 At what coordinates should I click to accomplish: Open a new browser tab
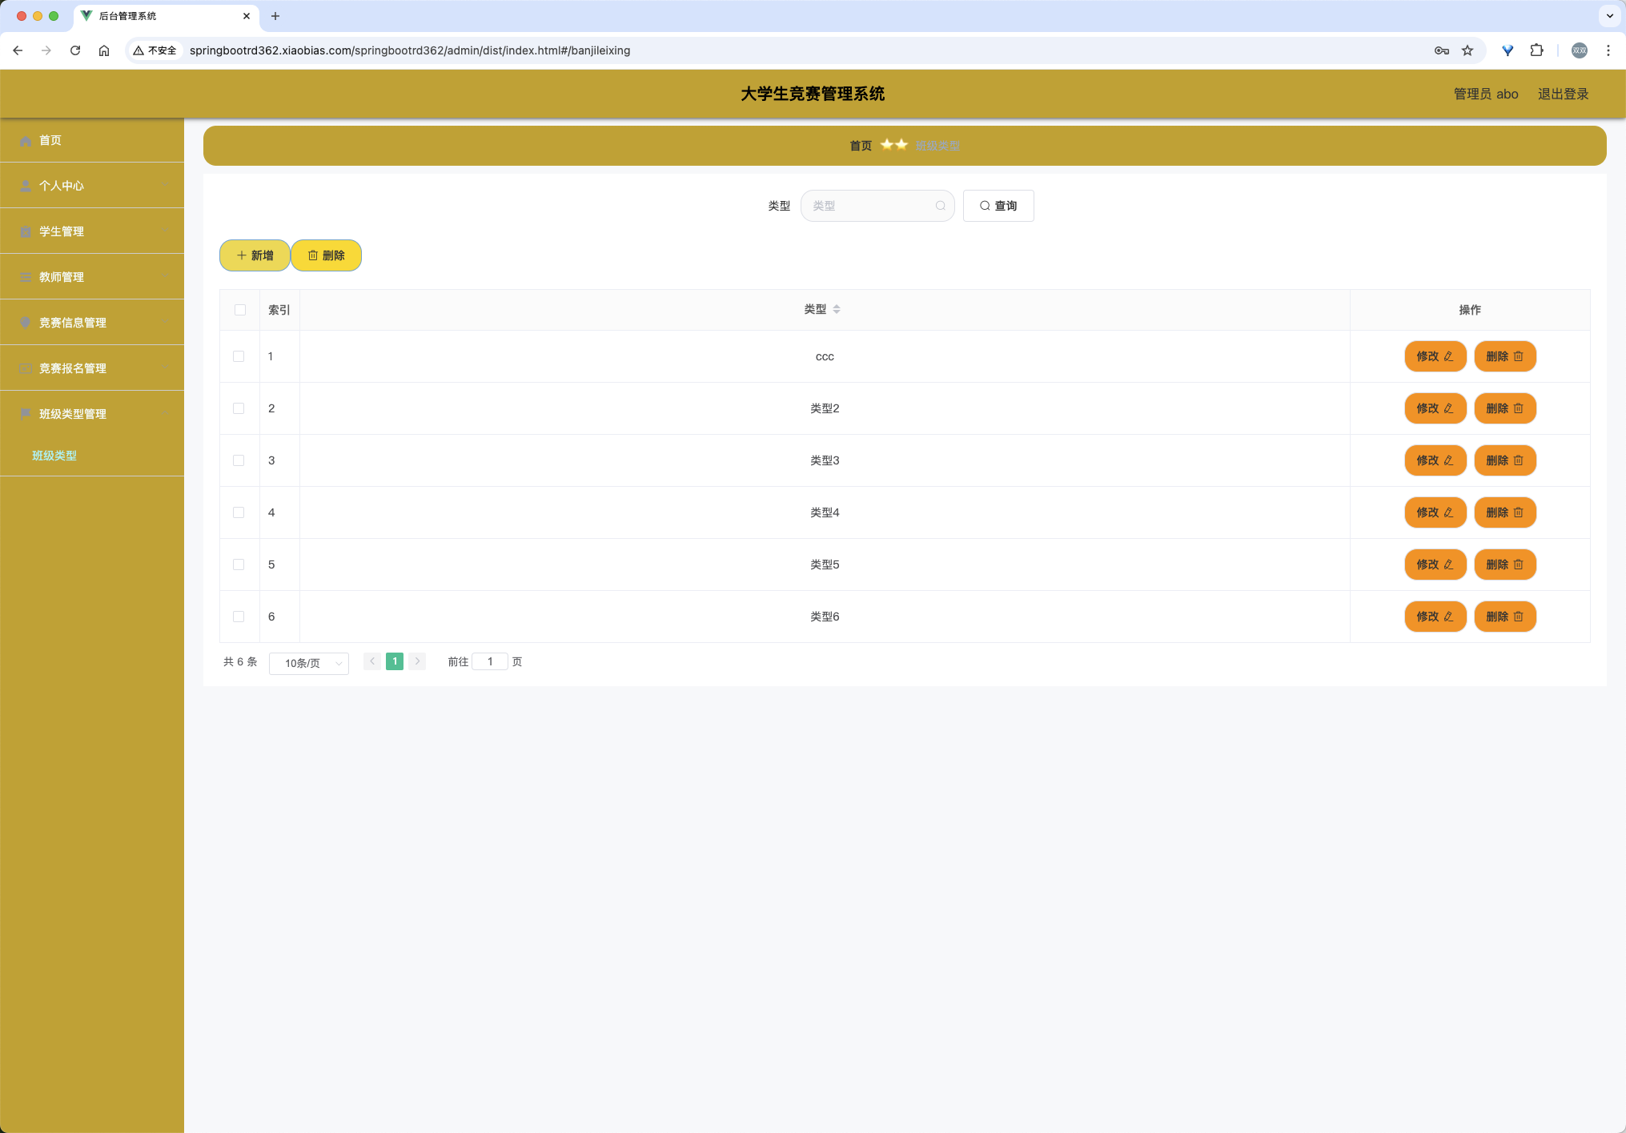[275, 16]
